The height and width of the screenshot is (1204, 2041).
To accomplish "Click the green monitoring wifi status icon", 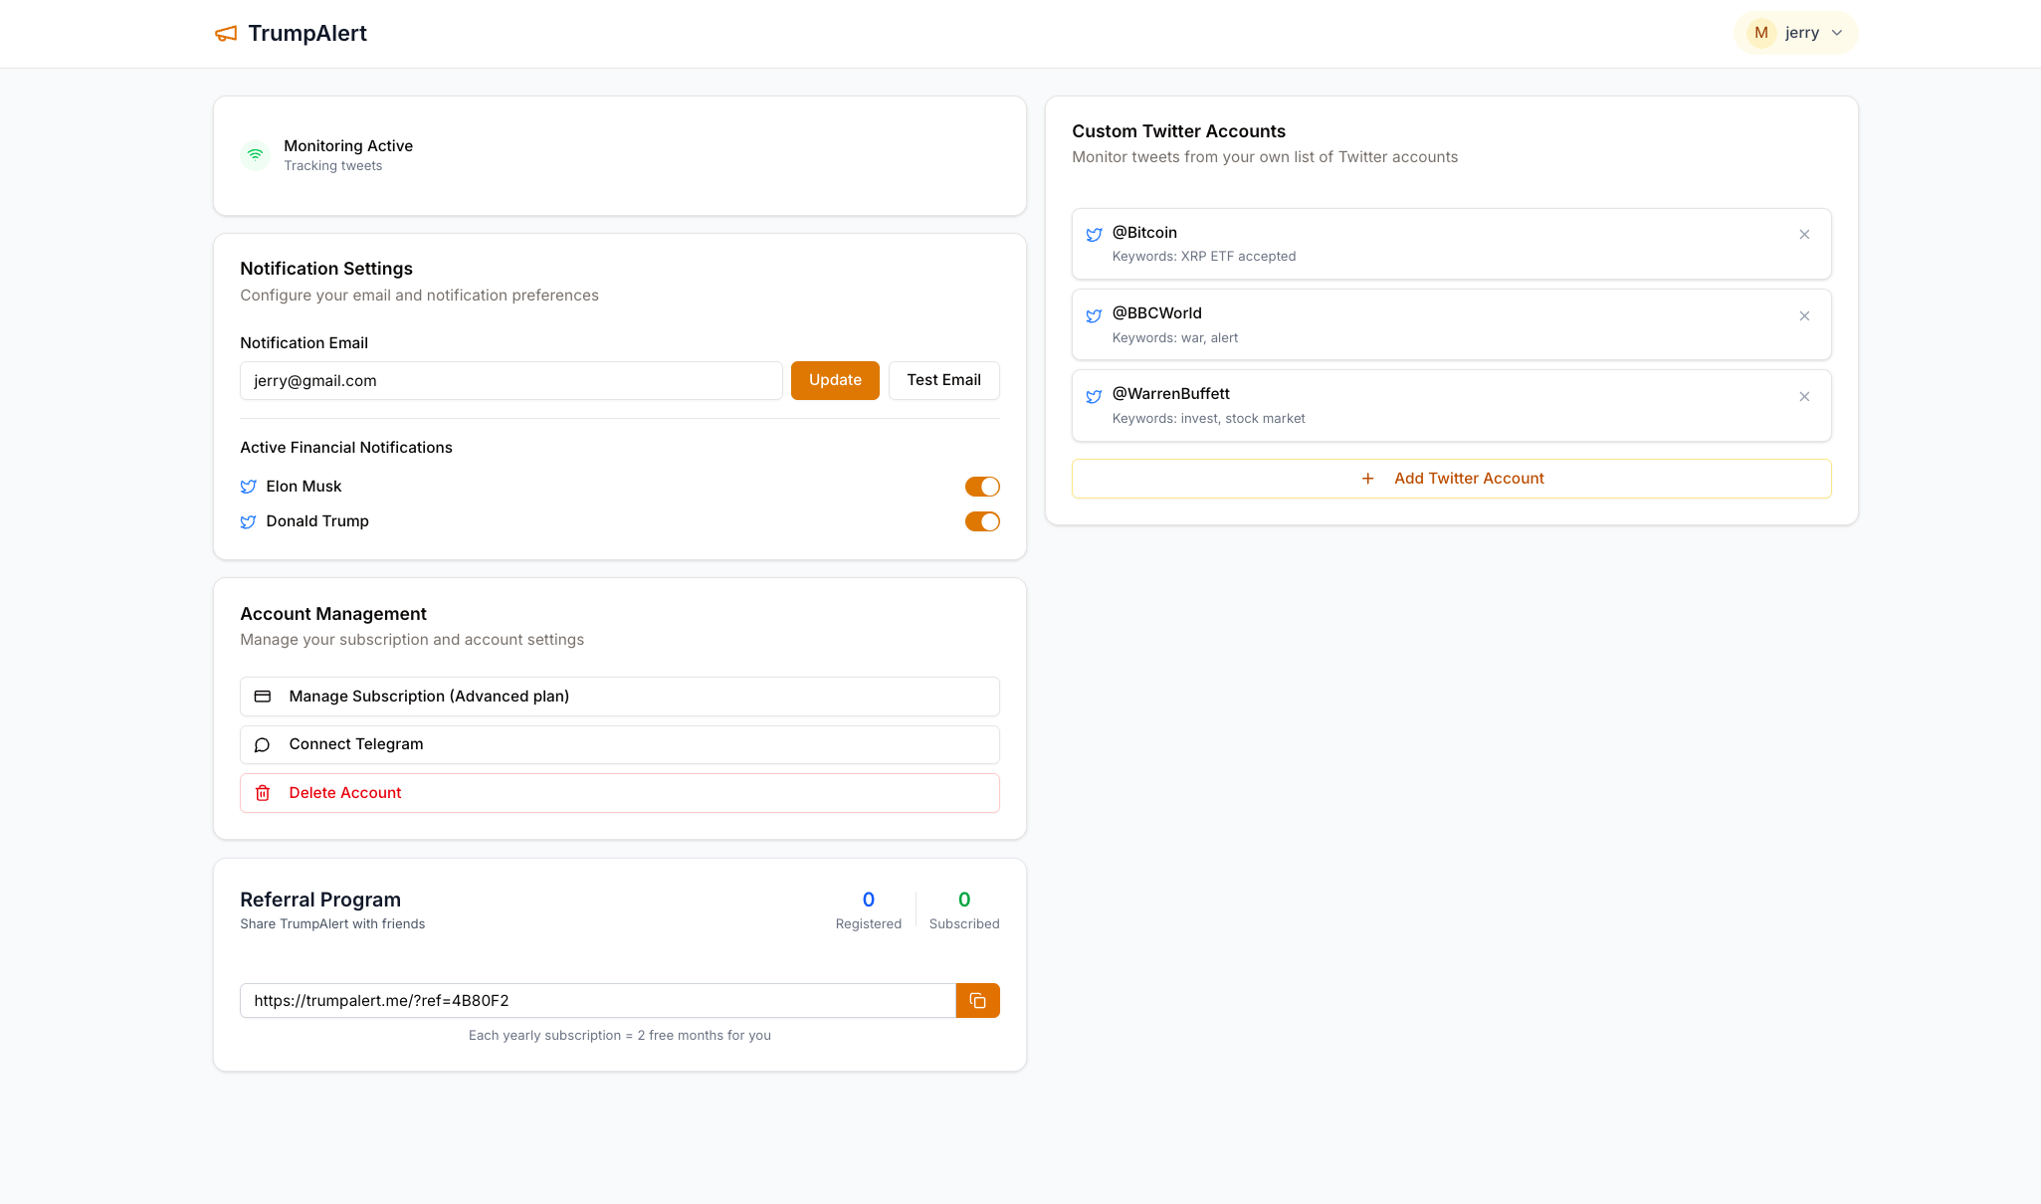I will point(256,155).
